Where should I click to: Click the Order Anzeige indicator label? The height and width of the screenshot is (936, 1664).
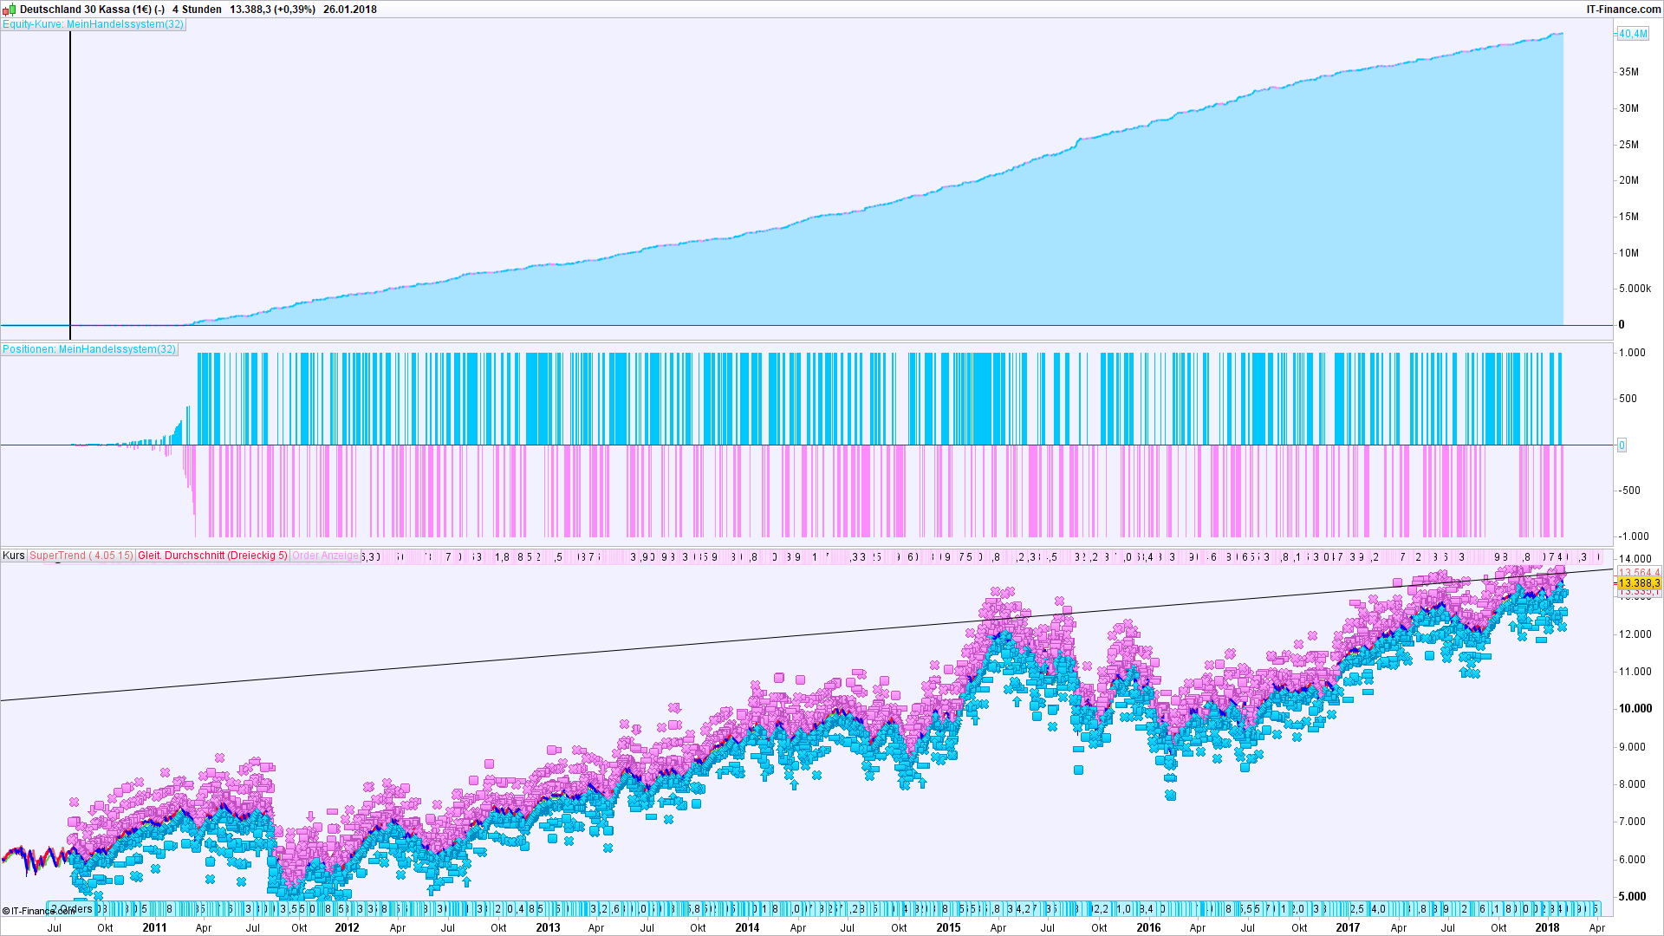point(325,556)
